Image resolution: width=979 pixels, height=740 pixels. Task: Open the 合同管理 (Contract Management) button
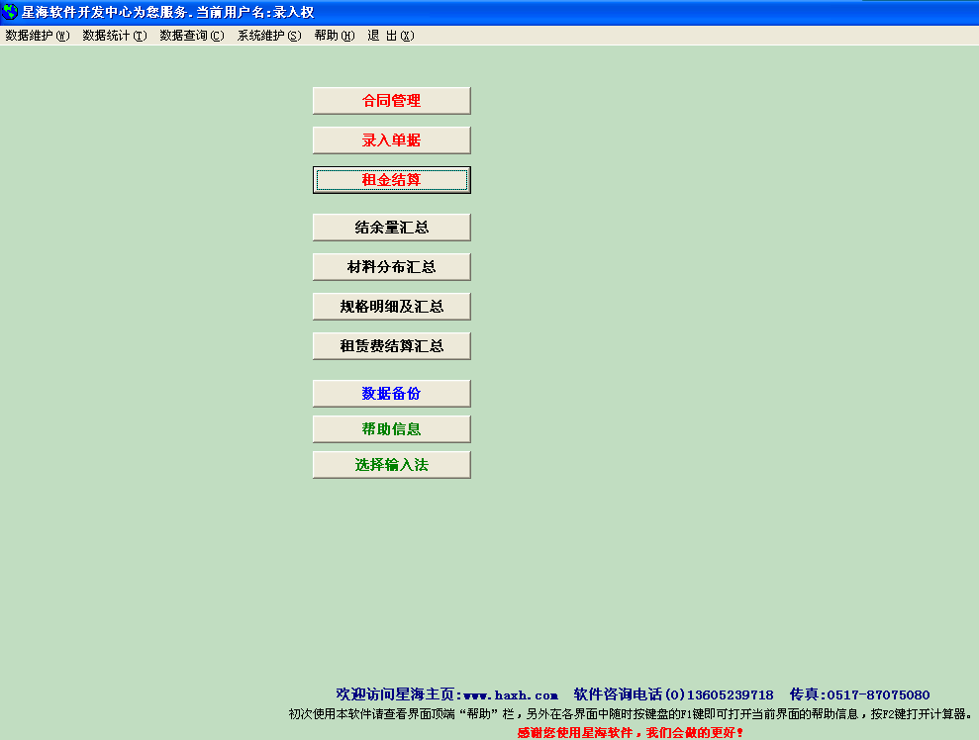(391, 100)
